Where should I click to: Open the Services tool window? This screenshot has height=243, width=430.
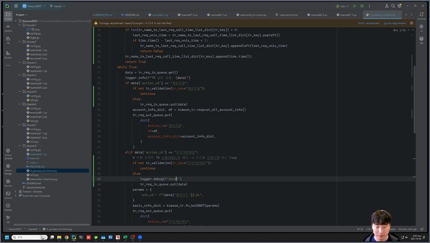(8, 183)
